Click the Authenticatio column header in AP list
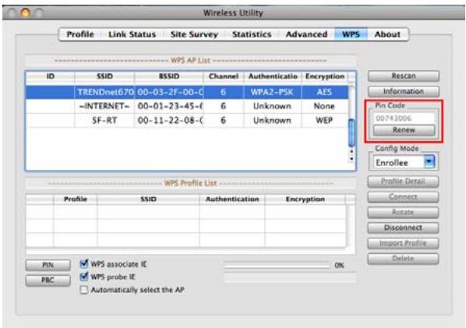 273,76
